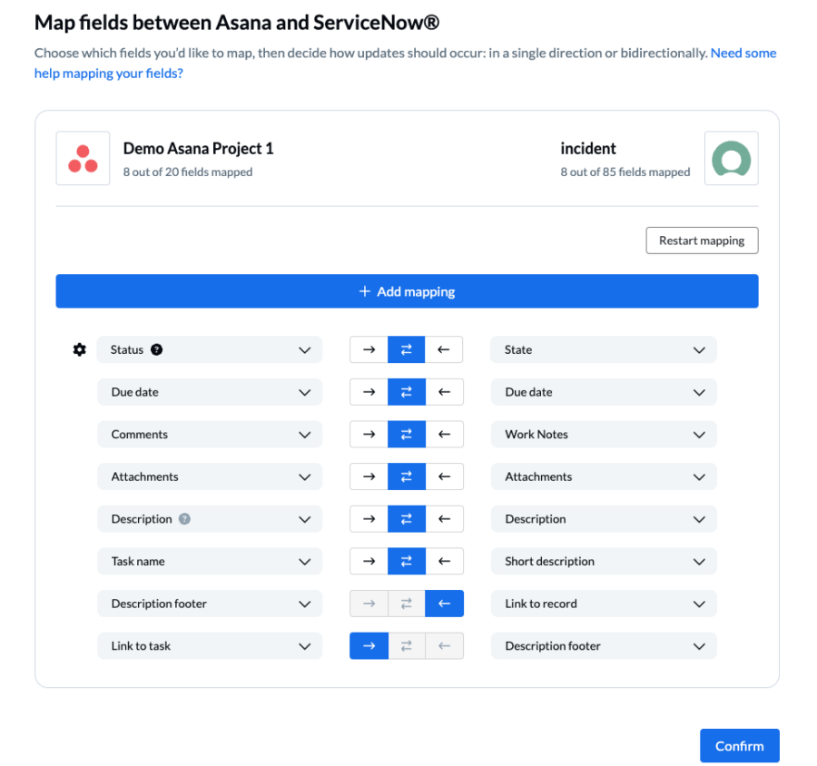Open row settings via the gear icon
The height and width of the screenshot is (766, 817).
point(80,349)
